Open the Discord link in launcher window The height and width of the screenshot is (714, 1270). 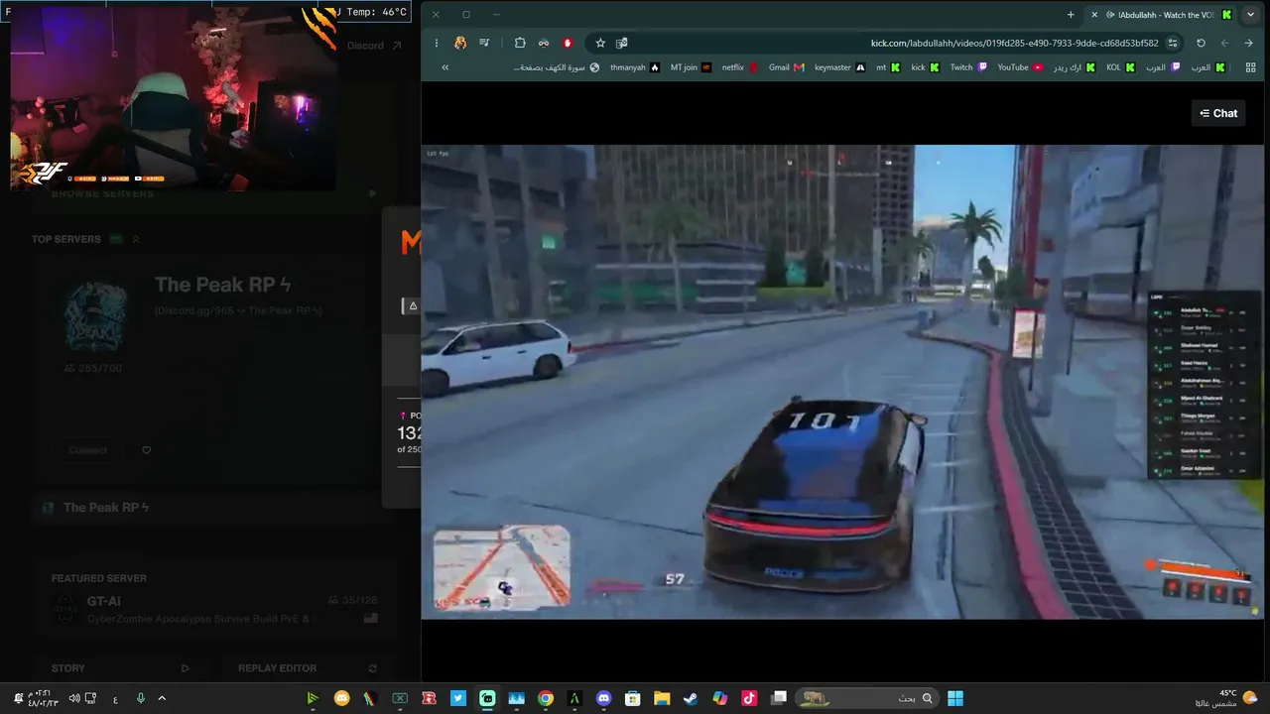[374, 46]
